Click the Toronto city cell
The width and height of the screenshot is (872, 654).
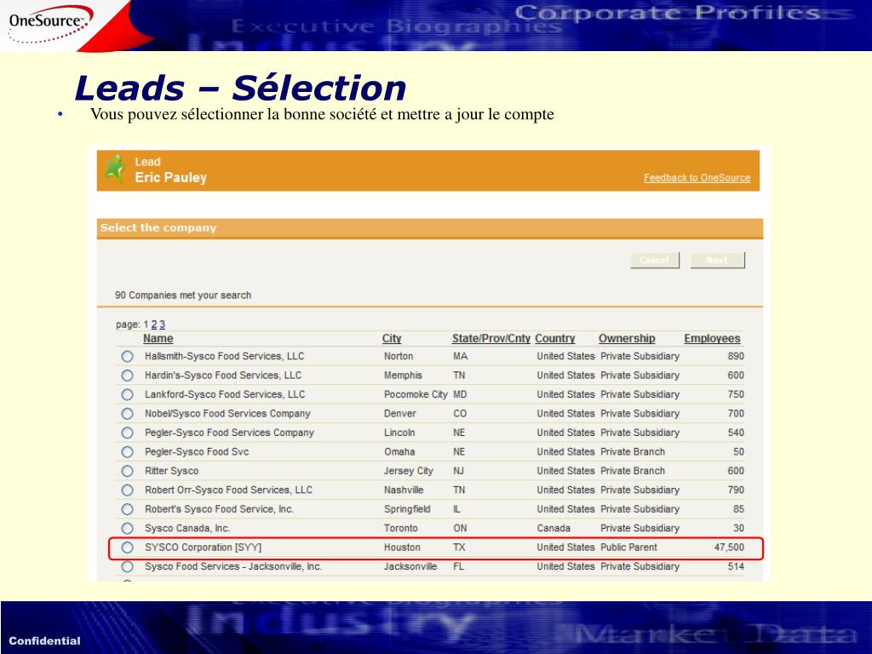pos(400,528)
